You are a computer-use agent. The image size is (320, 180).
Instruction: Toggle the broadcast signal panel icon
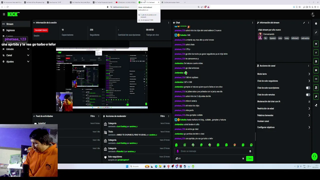coord(316,79)
